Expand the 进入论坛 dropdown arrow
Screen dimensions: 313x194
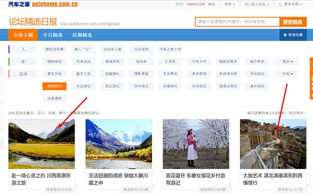click(268, 4)
